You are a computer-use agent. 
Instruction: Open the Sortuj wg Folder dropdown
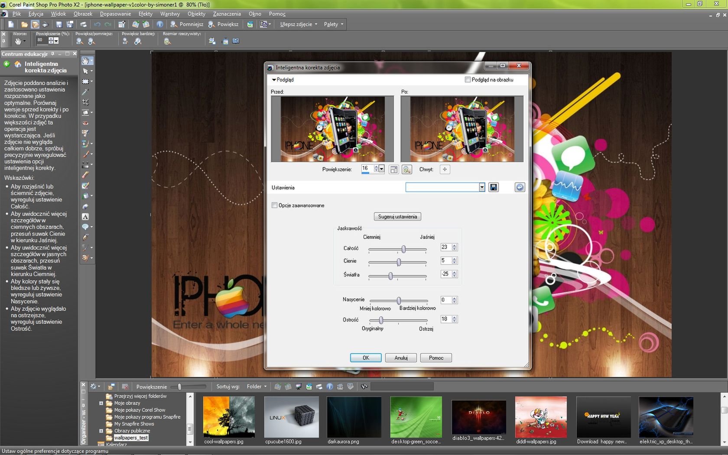click(257, 387)
